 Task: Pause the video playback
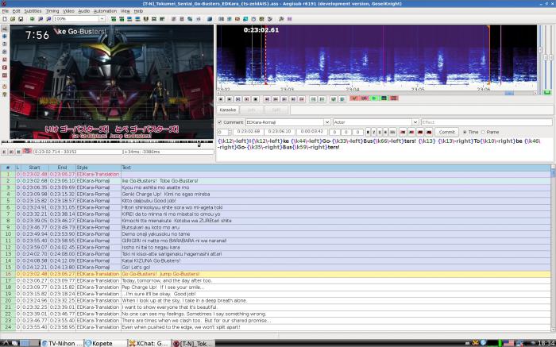pos(19,152)
